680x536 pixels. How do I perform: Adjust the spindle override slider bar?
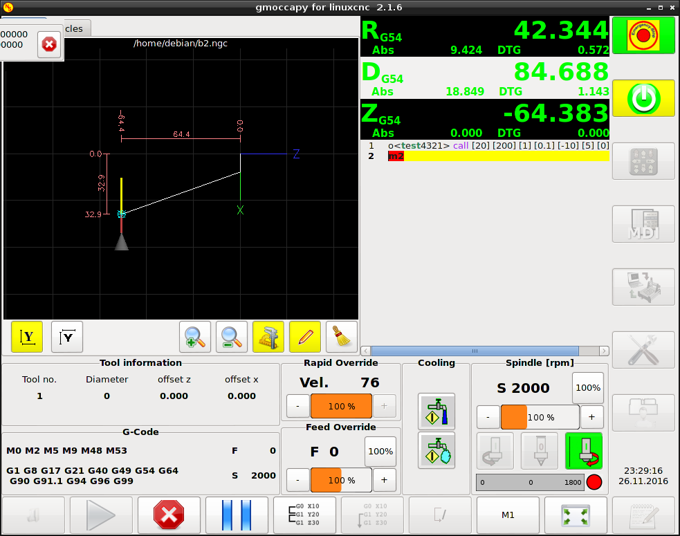540,417
